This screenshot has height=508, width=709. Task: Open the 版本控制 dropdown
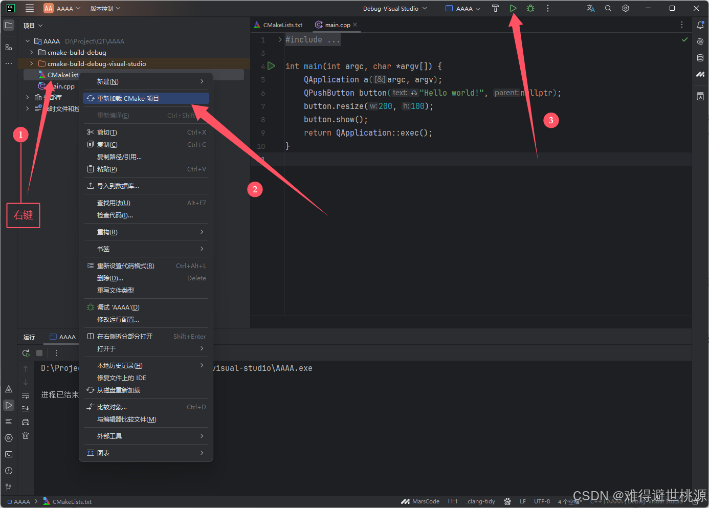point(105,8)
